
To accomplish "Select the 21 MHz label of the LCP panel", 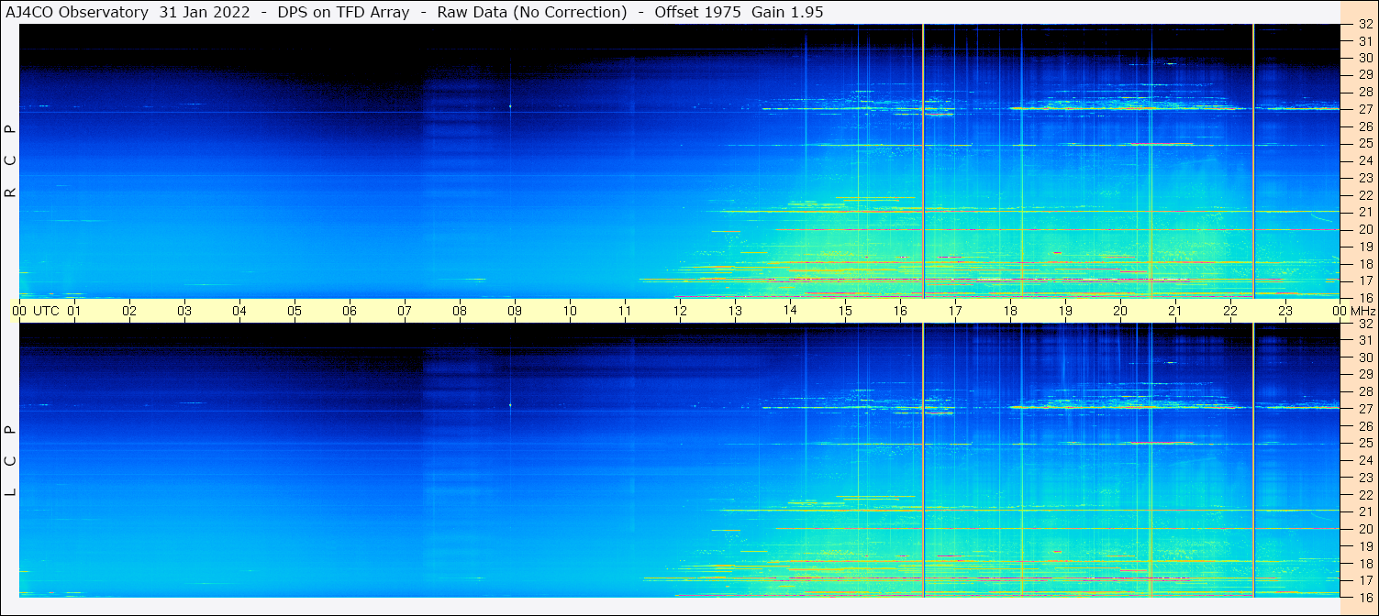I will tap(1364, 511).
